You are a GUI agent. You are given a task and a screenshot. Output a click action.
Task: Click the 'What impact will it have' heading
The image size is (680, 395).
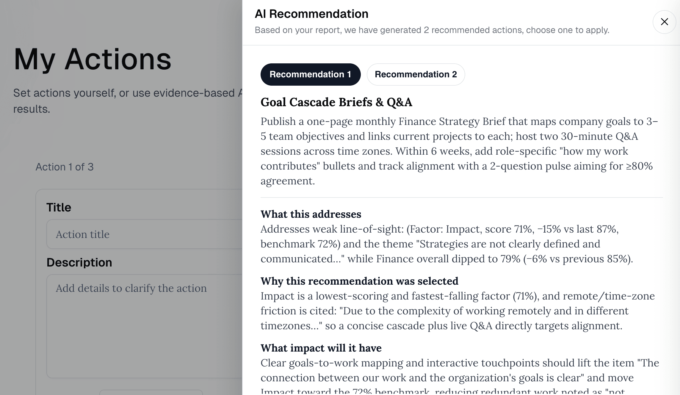[321, 348]
